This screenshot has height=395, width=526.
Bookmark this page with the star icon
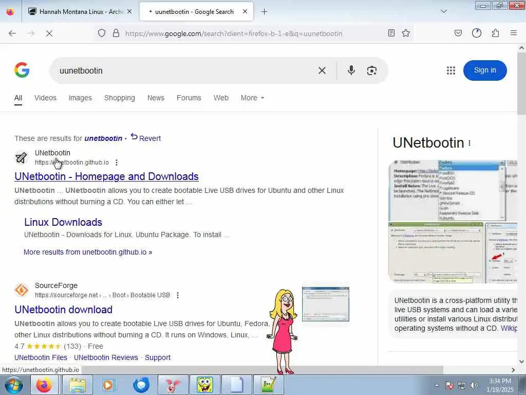coord(406,33)
